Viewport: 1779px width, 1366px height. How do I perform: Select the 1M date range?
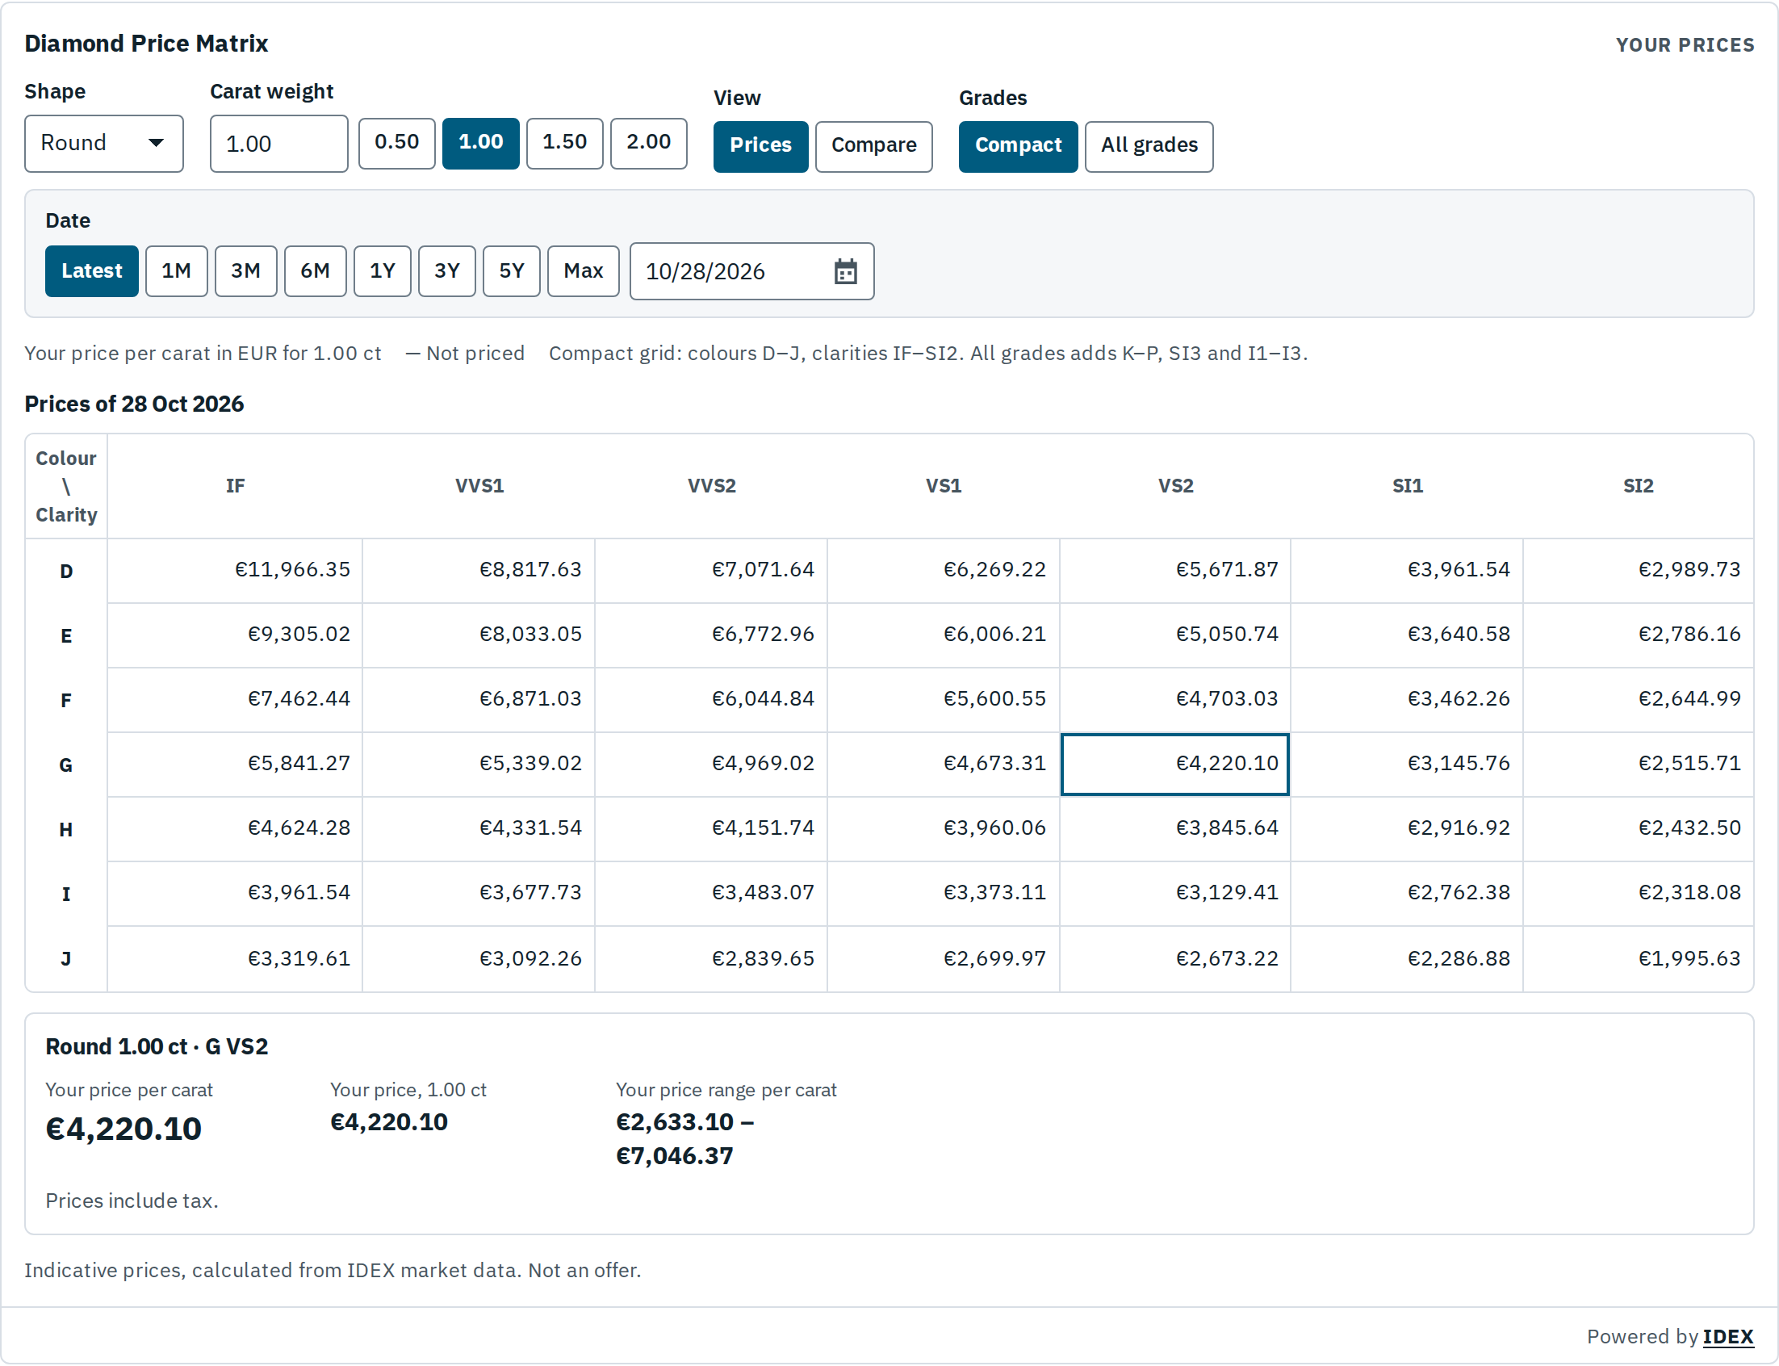click(176, 270)
